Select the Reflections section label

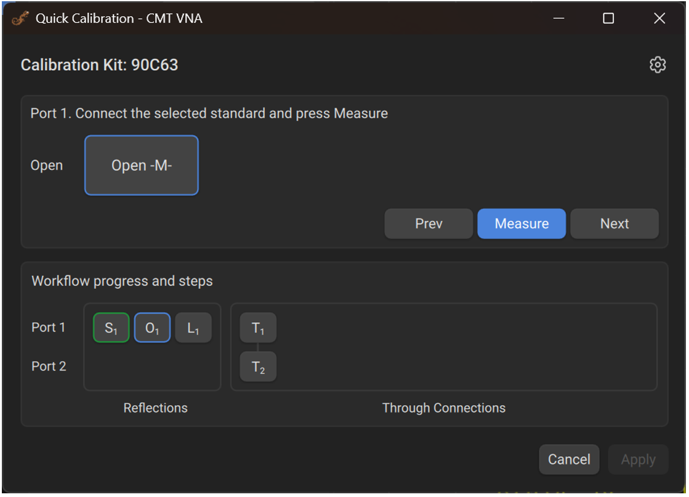[155, 408]
